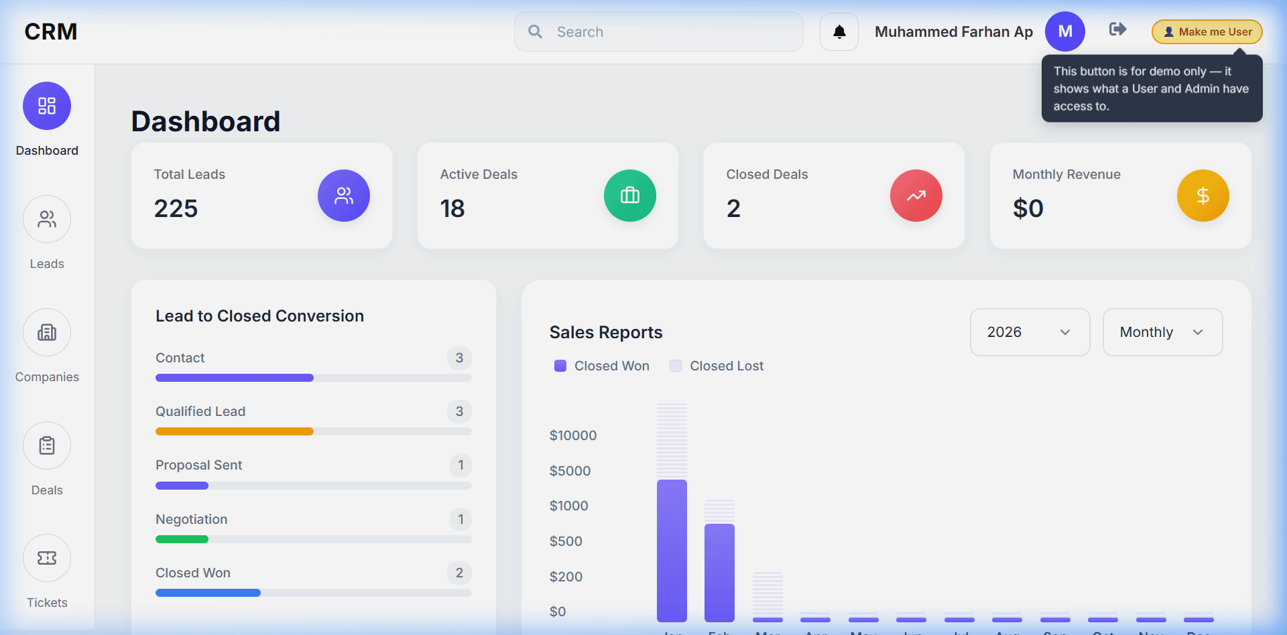Screen dimensions: 1287x635
Task: Click the Contact progress bar
Action: [x=314, y=378]
